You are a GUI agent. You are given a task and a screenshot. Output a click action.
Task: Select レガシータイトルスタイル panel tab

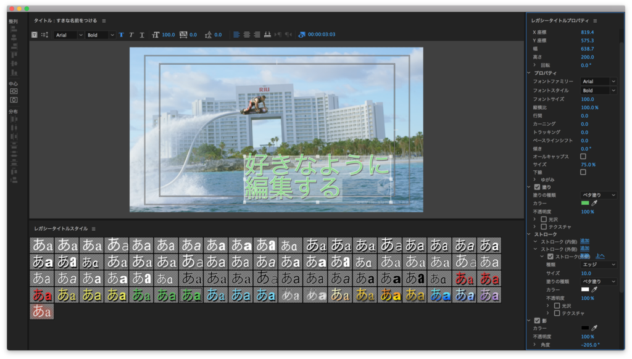[x=61, y=229]
